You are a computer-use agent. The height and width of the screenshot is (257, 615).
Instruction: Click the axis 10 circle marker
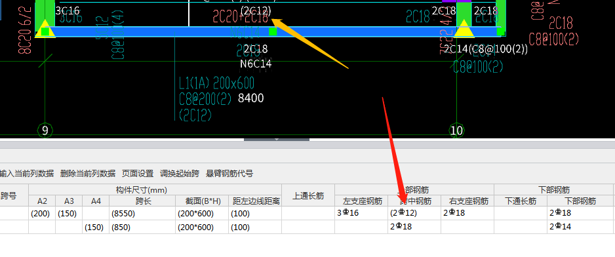pos(456,130)
